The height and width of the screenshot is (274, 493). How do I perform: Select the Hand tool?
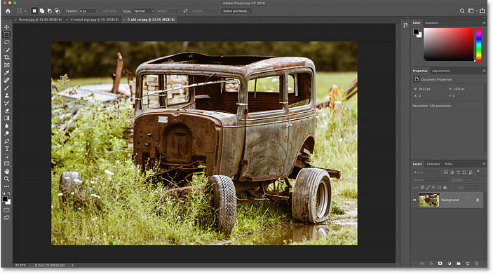click(x=6, y=171)
